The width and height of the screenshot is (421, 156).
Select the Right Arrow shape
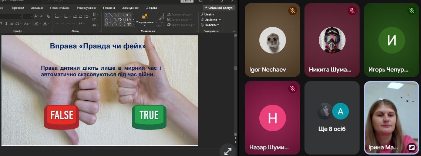(x=120, y=20)
